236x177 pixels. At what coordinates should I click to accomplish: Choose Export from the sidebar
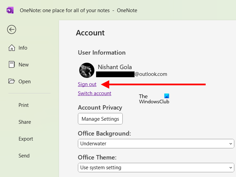pyautogui.click(x=26, y=139)
